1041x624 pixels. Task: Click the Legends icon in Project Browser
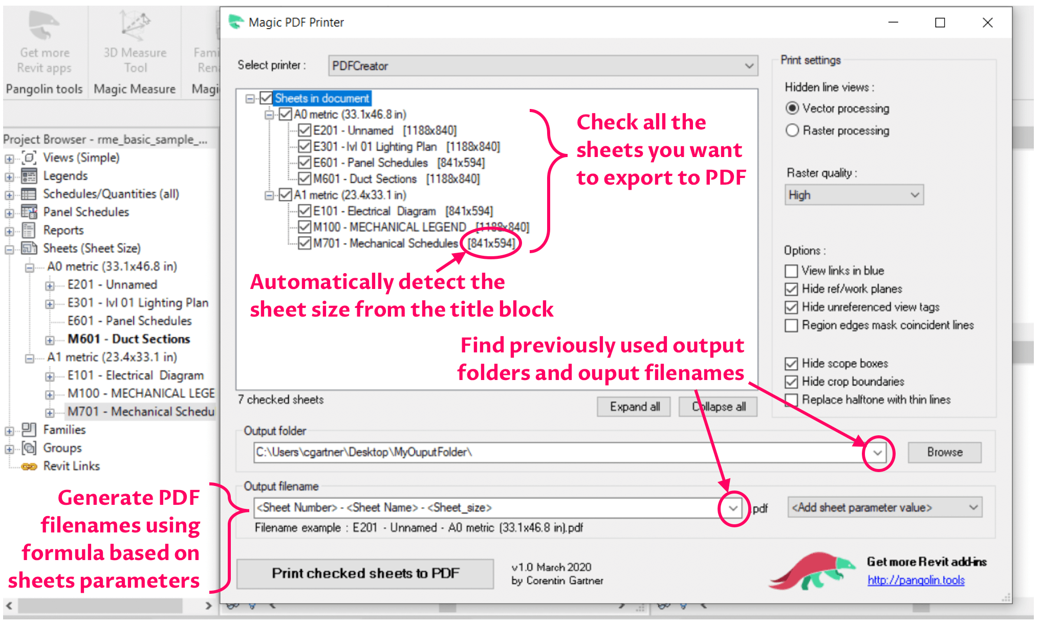pos(29,176)
